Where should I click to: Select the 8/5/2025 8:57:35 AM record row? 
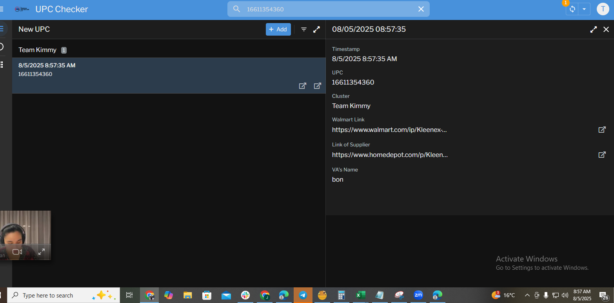[x=157, y=70]
